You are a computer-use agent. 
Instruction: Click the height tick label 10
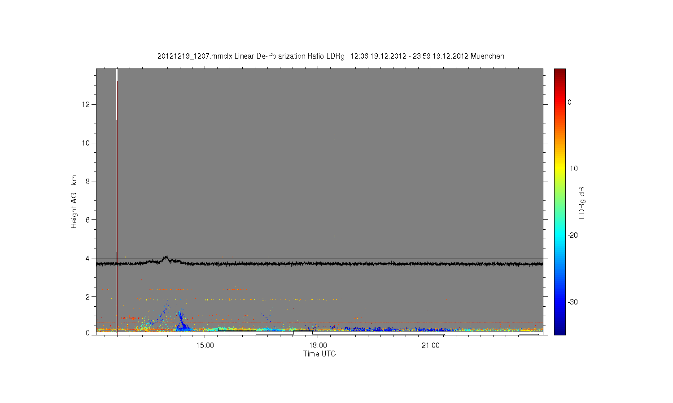(x=86, y=143)
